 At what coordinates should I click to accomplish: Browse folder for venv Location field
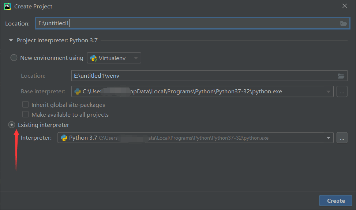click(341, 76)
